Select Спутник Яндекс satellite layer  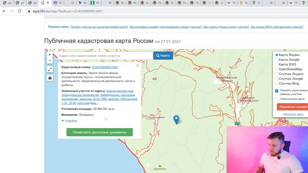click(277, 74)
